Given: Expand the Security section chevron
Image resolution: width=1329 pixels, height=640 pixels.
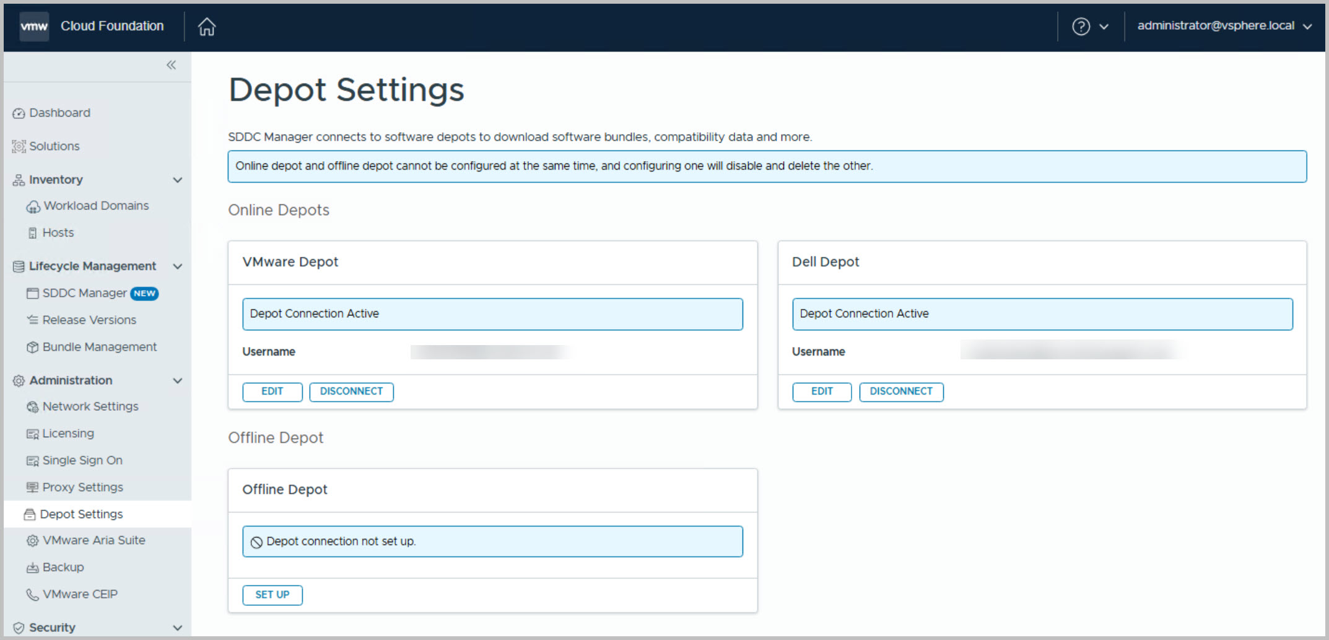Looking at the screenshot, I should pos(178,628).
